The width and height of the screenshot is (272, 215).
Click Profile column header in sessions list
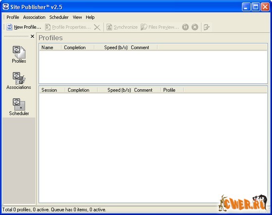pyautogui.click(x=173, y=90)
